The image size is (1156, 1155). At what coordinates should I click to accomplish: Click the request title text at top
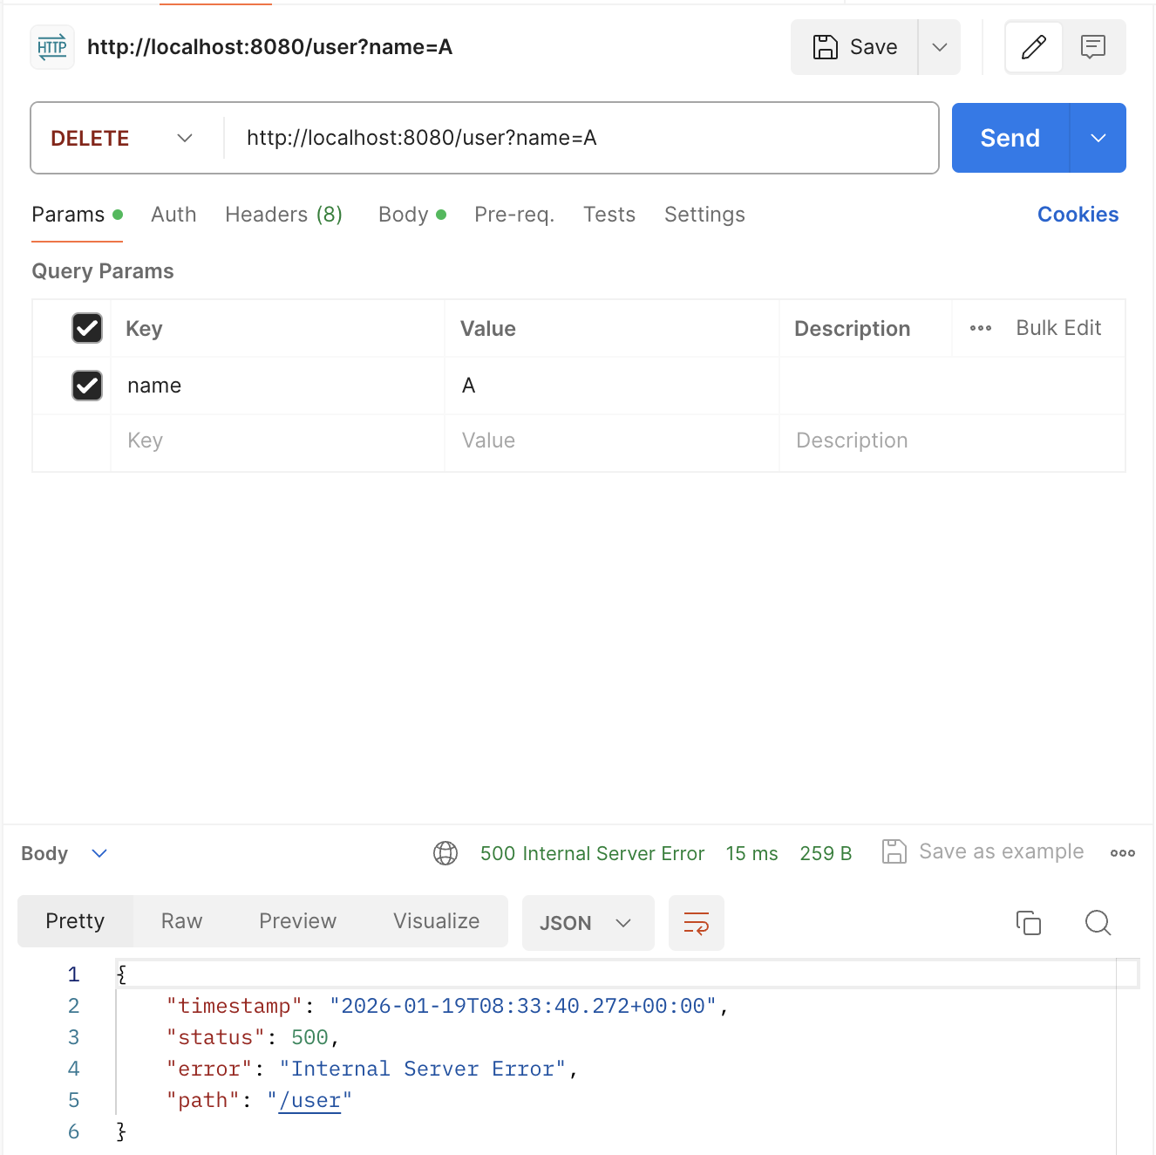click(x=270, y=47)
